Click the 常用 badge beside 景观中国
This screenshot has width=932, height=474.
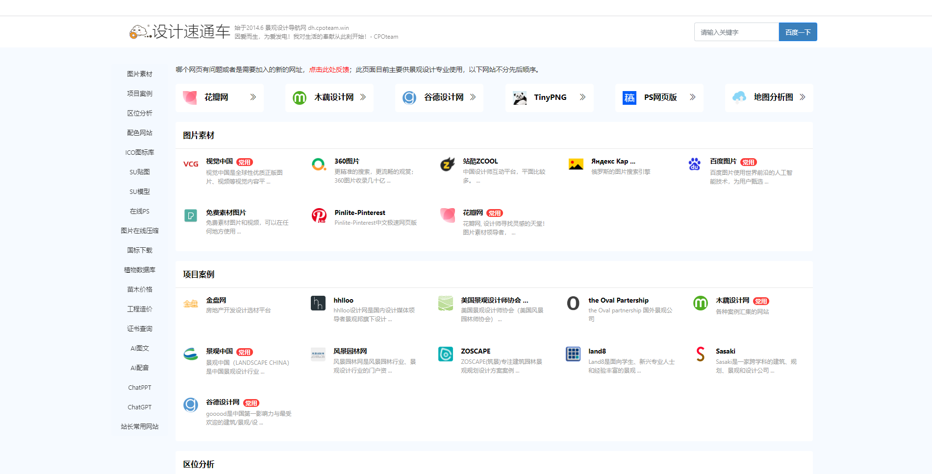[x=245, y=352]
